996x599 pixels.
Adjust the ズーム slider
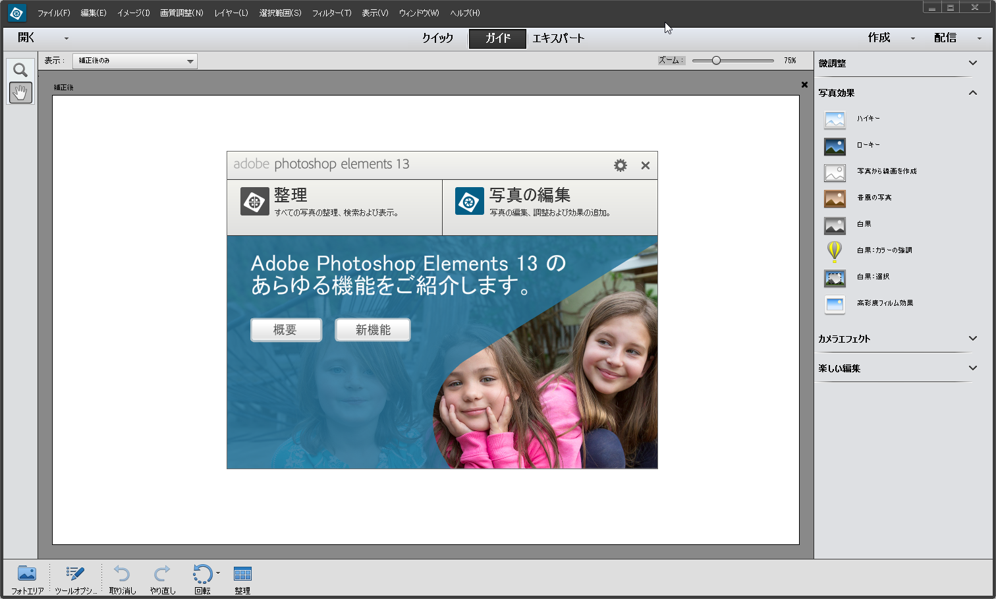click(716, 60)
